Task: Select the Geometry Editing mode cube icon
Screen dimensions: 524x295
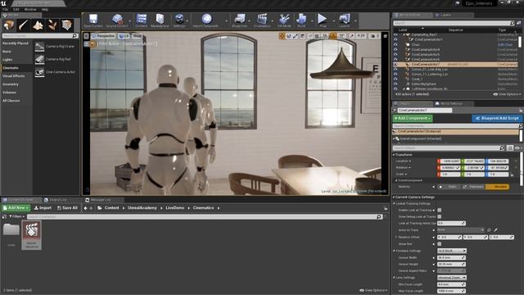Action: coord(66,25)
